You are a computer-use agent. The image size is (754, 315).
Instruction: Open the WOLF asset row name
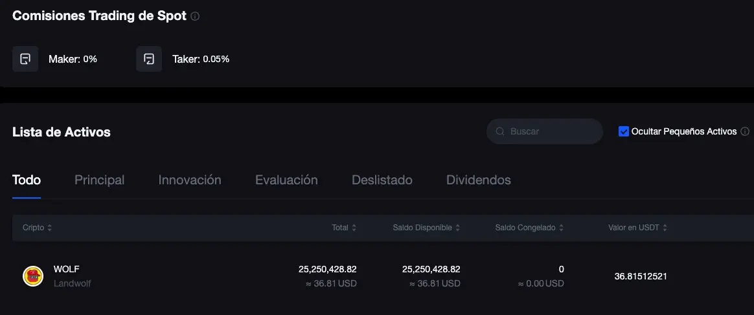[66, 269]
